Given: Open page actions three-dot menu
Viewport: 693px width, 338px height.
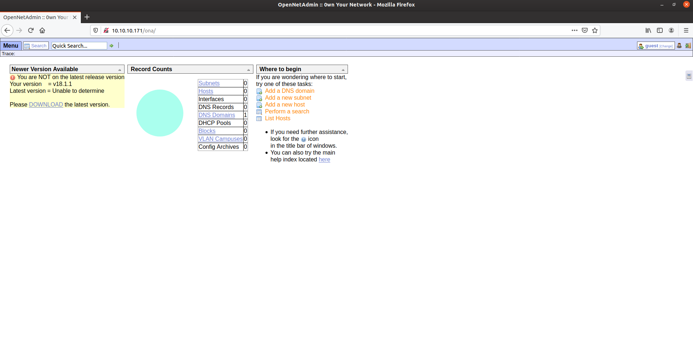Looking at the screenshot, I should tap(575, 30).
